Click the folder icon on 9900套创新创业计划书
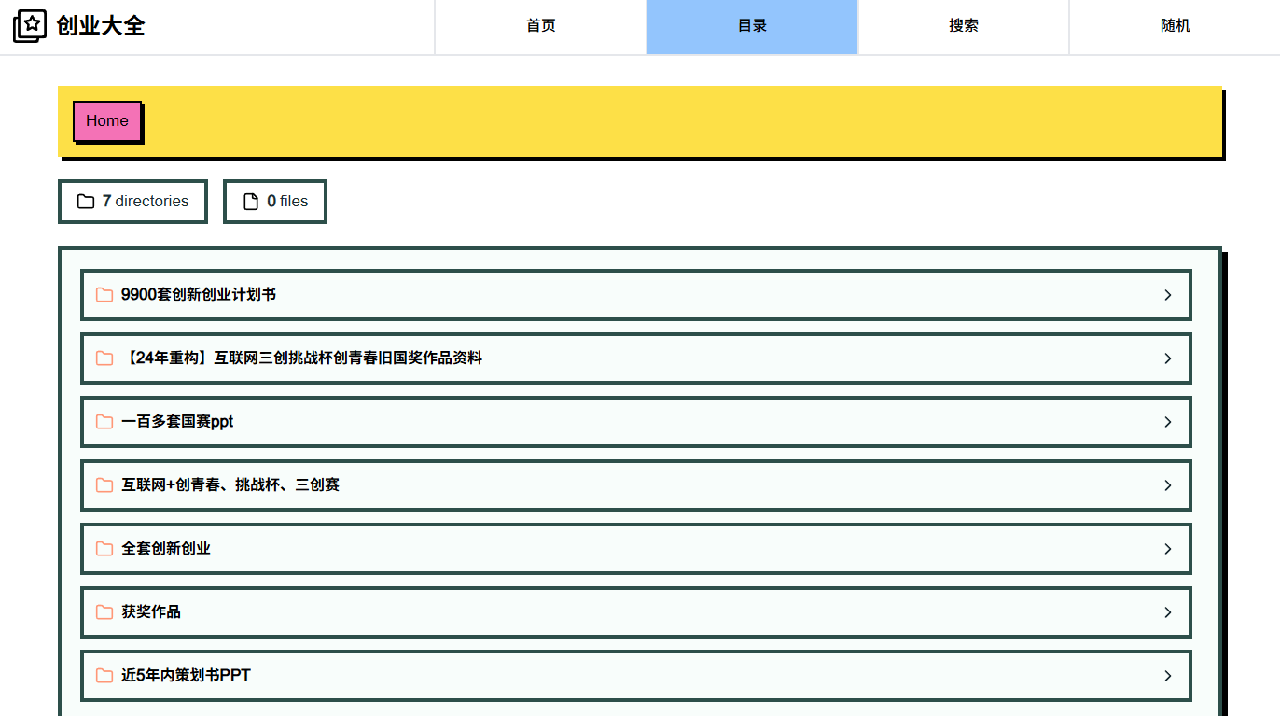 pos(104,294)
